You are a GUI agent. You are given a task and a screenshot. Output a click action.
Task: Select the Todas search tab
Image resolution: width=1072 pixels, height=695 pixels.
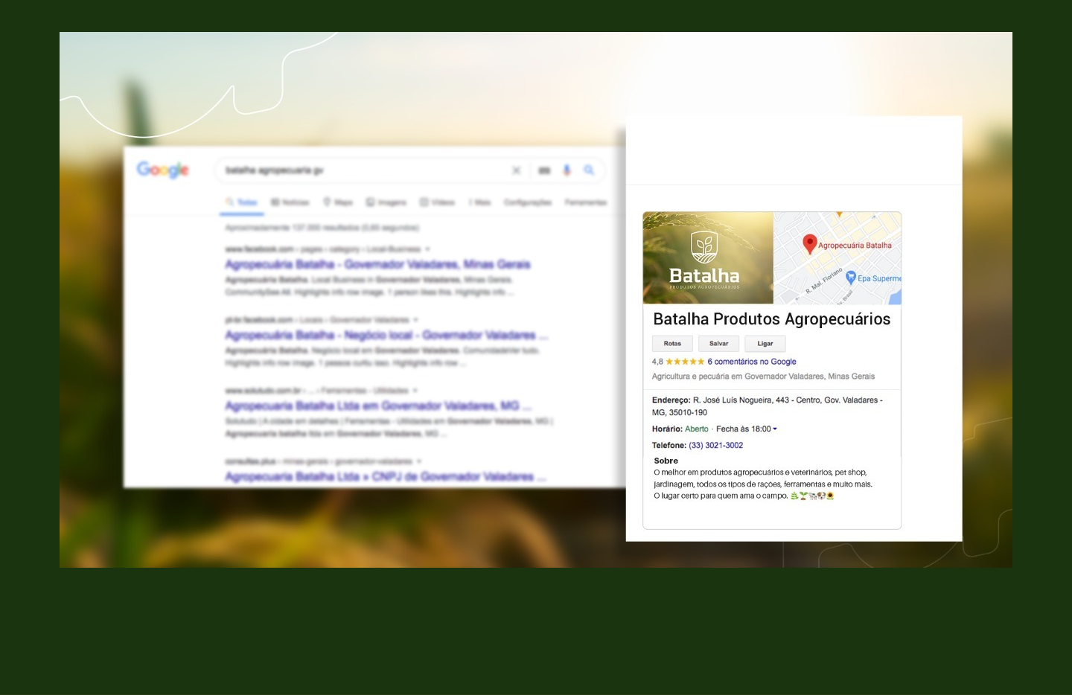[x=241, y=202]
